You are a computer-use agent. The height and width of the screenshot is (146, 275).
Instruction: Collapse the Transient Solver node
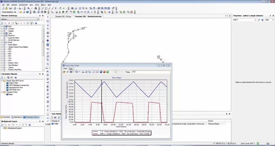(x=2, y=92)
